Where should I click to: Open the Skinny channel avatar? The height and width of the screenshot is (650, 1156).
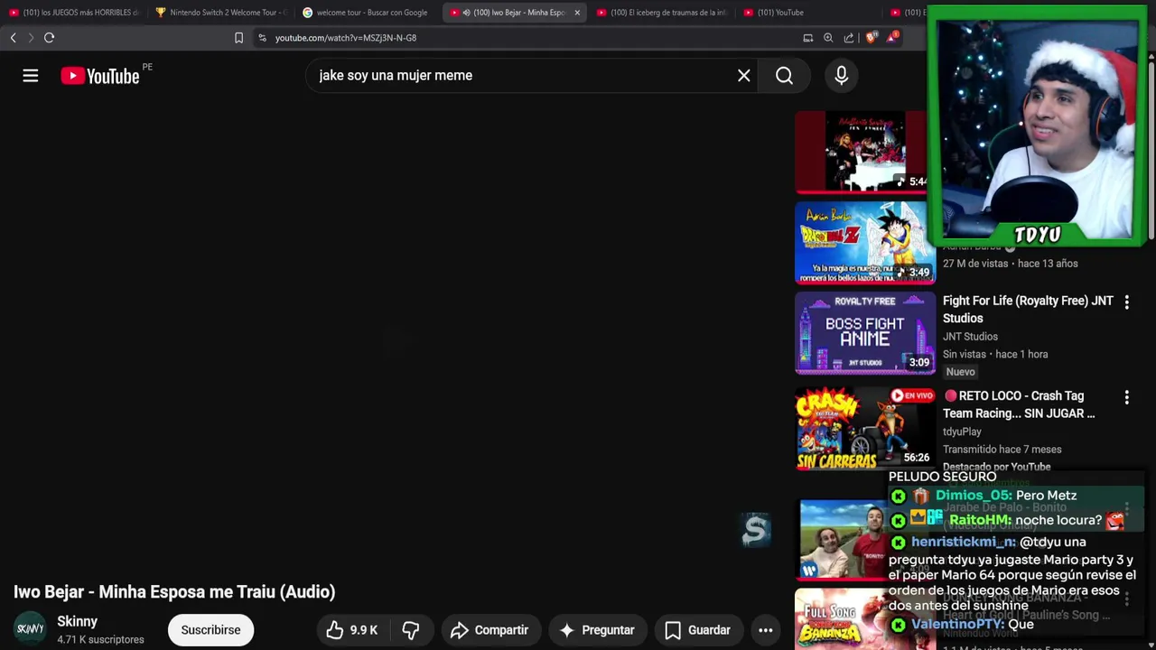[30, 629]
